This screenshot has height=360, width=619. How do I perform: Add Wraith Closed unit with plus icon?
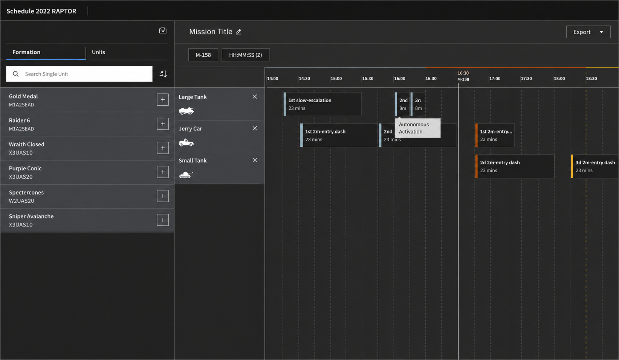163,148
